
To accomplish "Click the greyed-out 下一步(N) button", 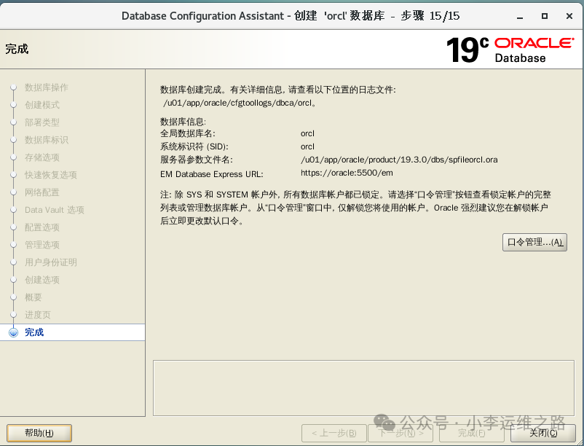I will pyautogui.click(x=400, y=433).
